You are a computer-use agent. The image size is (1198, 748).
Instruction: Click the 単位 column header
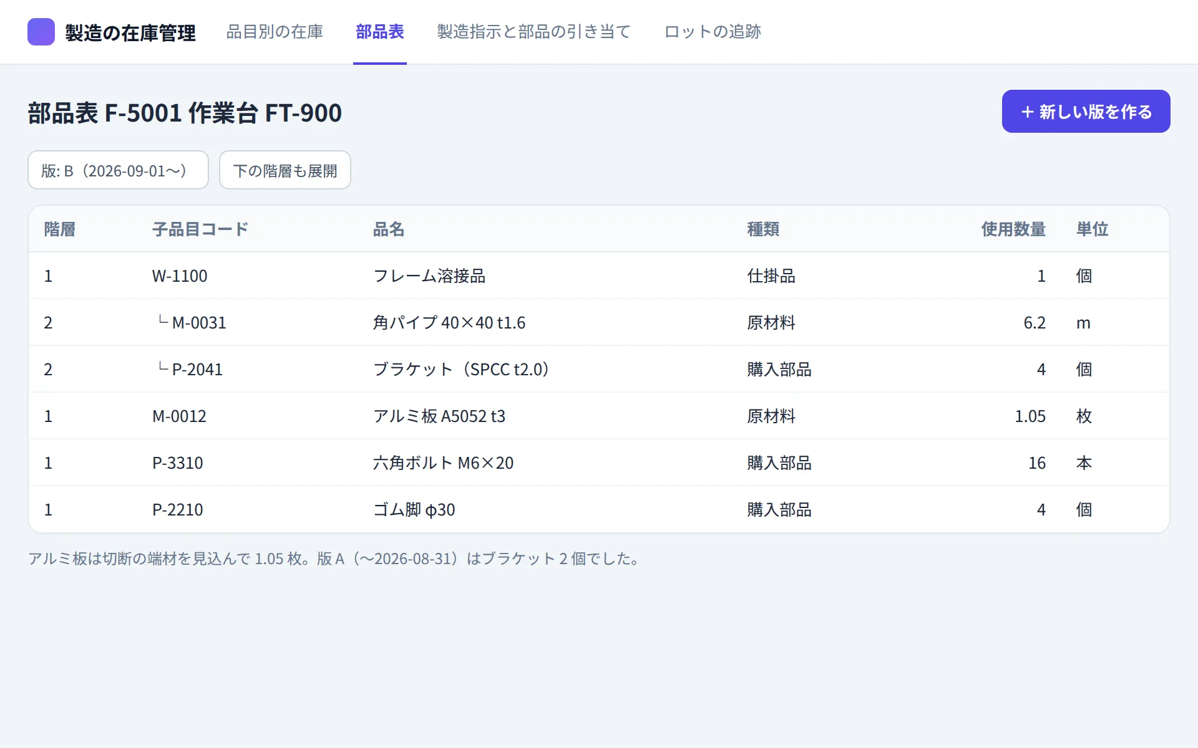[x=1093, y=229]
